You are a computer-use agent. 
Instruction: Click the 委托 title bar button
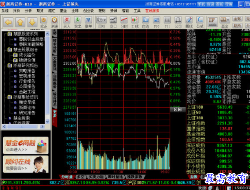[219, 4]
